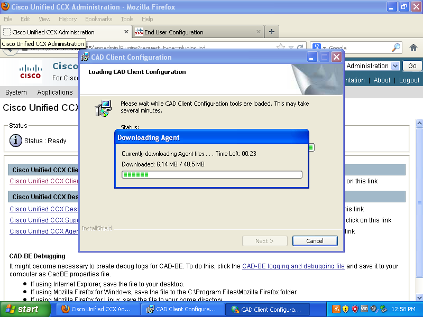The width and height of the screenshot is (423, 317).
Task: Open the Edit menu
Action: tap(25, 19)
